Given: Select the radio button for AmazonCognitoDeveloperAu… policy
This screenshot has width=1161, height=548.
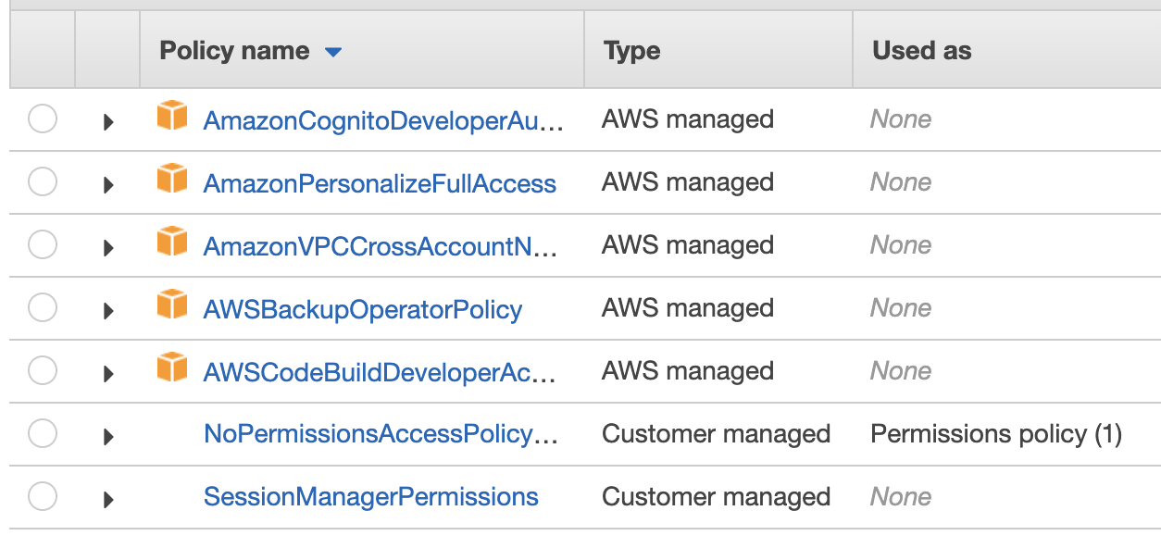Looking at the screenshot, I should [x=43, y=119].
